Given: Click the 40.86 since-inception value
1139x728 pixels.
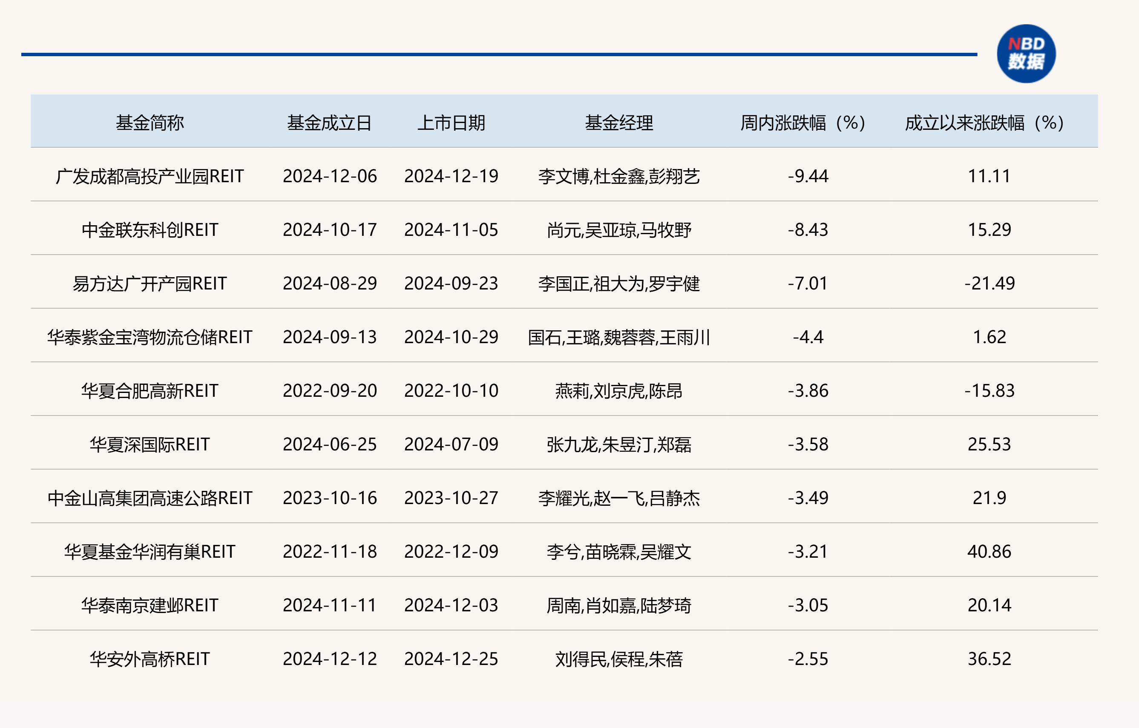Looking at the screenshot, I should (x=989, y=552).
